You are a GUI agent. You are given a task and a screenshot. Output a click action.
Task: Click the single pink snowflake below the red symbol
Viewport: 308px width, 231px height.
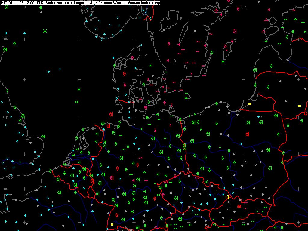pos(245,209)
